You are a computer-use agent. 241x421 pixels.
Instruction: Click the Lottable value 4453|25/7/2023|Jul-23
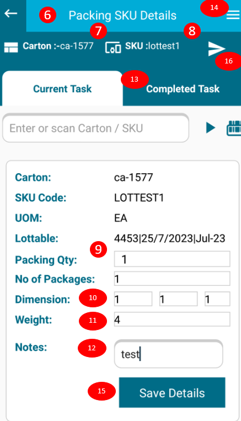170,238
